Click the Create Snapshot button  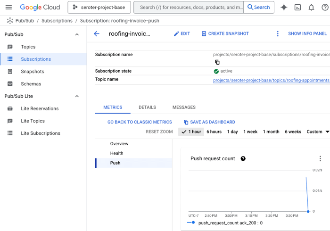click(225, 33)
